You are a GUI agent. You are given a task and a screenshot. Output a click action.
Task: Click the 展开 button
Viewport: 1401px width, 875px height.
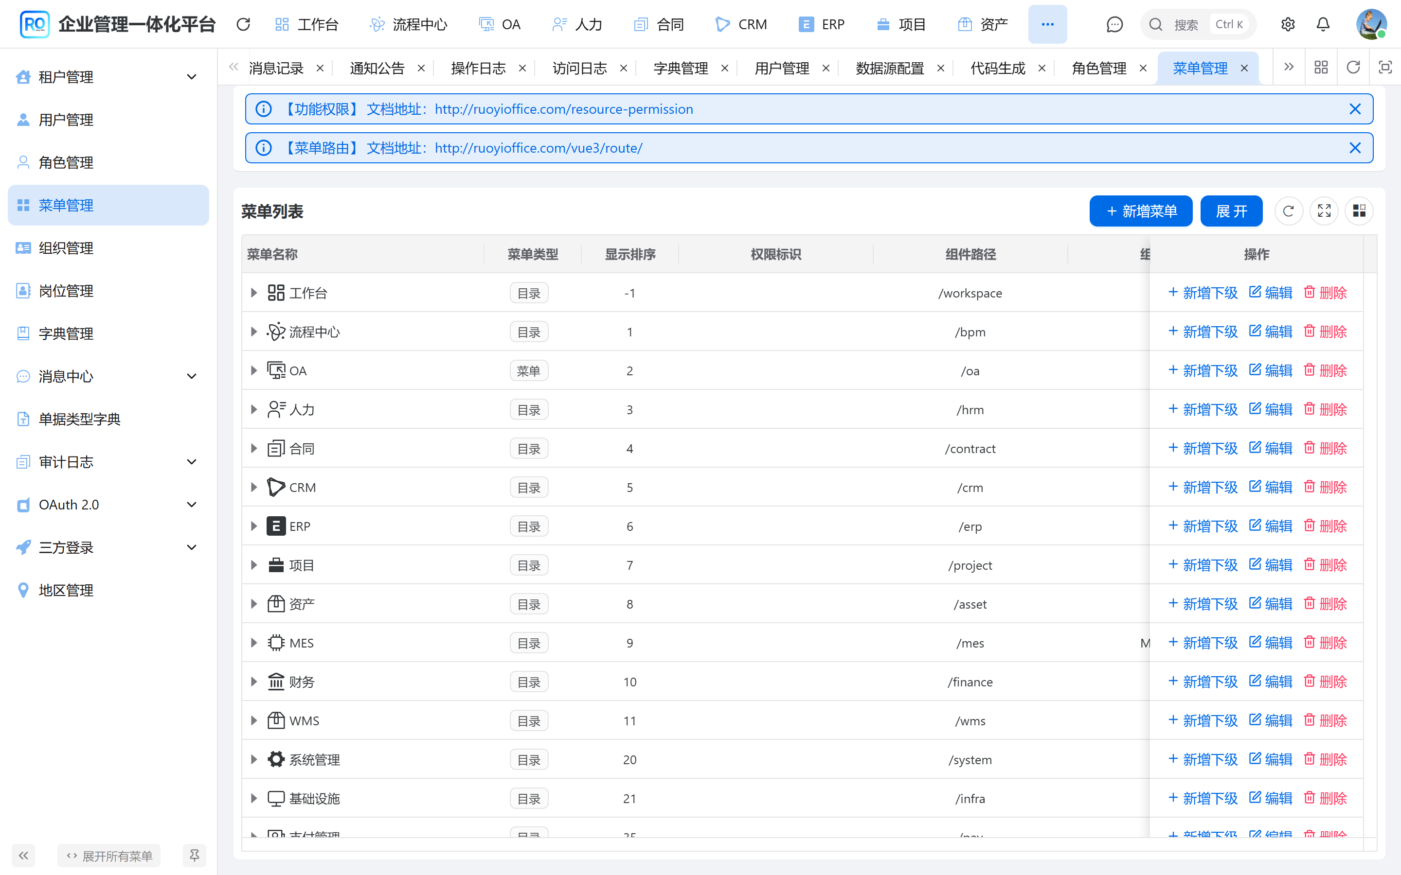coord(1231,211)
